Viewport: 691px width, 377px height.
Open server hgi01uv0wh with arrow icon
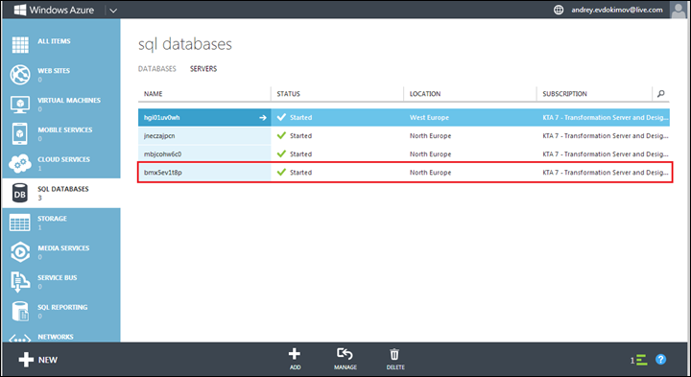click(263, 118)
